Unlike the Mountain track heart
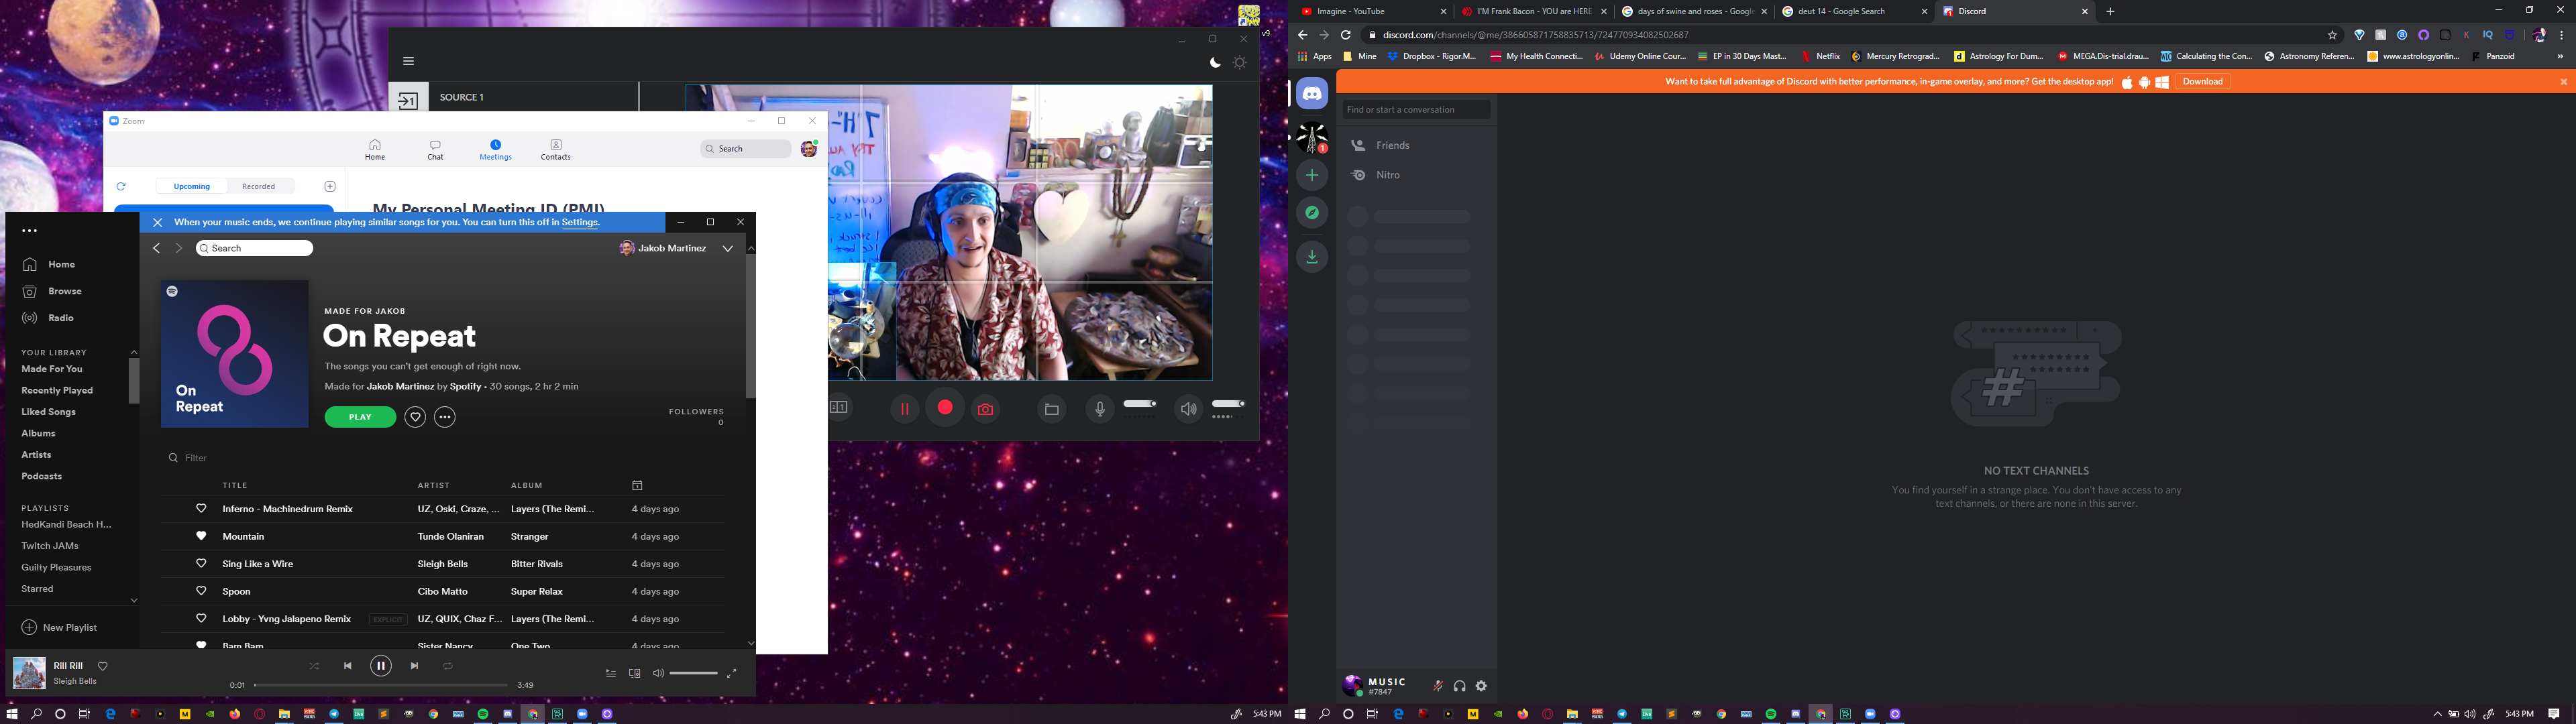 pos(201,536)
